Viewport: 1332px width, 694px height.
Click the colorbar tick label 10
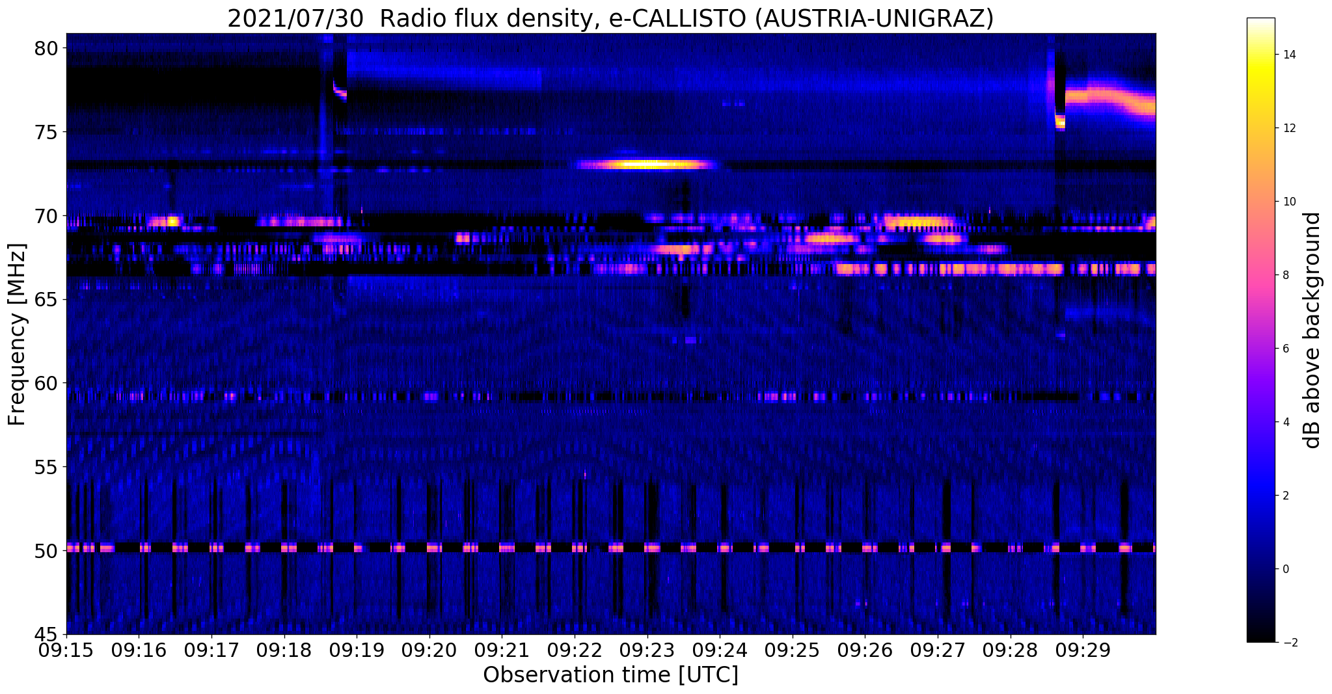coord(1288,202)
